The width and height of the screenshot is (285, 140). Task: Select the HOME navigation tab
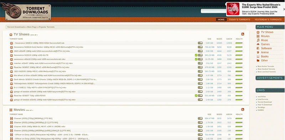(221, 20)
